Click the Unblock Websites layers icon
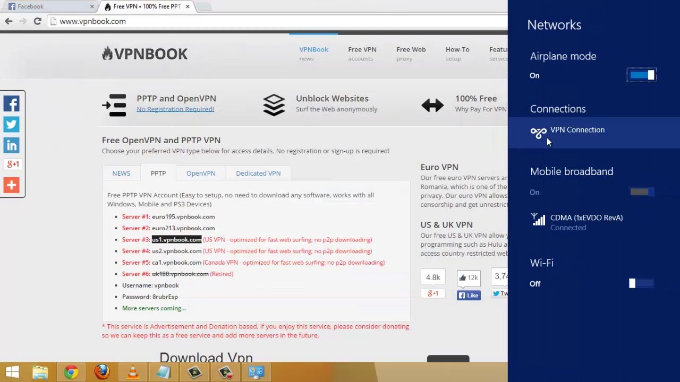 tap(274, 105)
